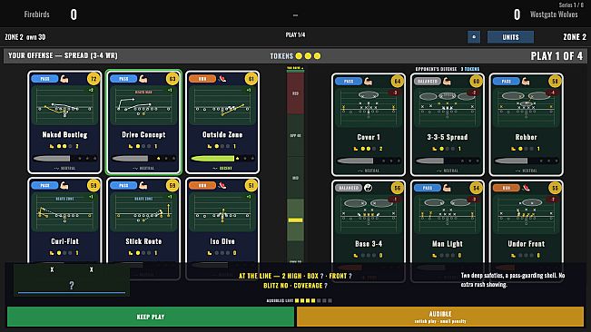This screenshot has width=591, height=332.
Task: Click the muscle icon on Robber card
Action: click(x=526, y=82)
